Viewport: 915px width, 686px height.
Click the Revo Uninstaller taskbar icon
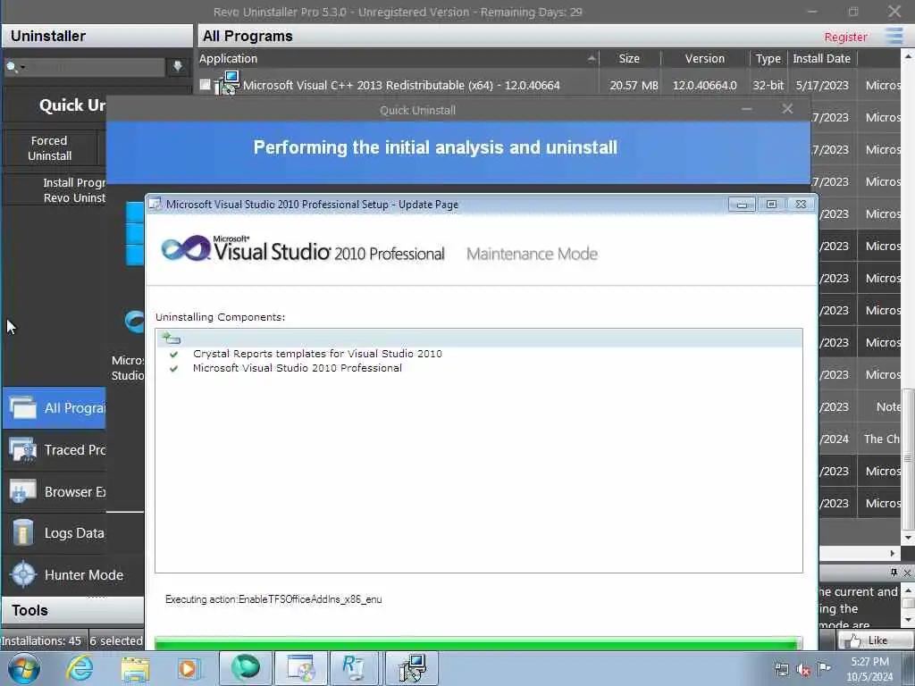pos(353,668)
